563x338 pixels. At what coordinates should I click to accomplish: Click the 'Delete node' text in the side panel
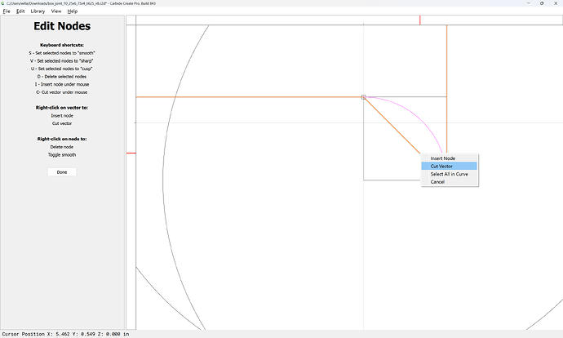pos(62,147)
